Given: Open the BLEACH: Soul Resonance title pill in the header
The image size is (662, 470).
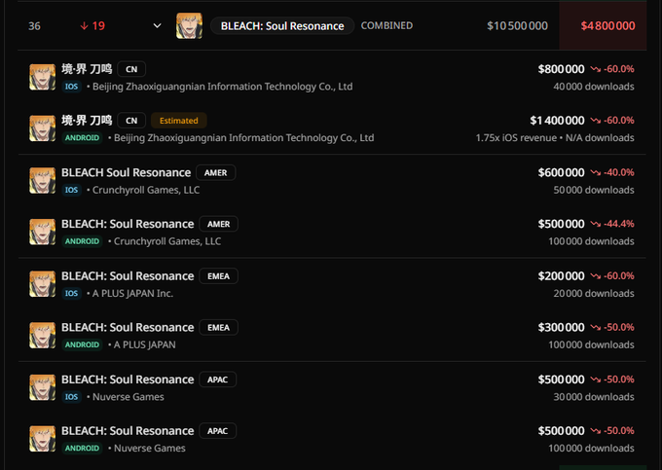Looking at the screenshot, I should pos(281,25).
